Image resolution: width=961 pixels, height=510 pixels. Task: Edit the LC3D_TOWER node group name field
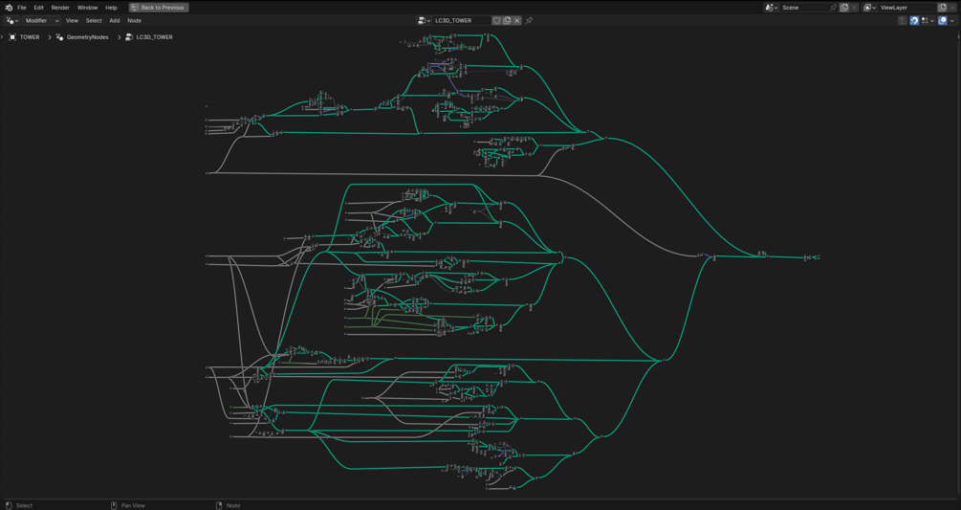coord(461,20)
